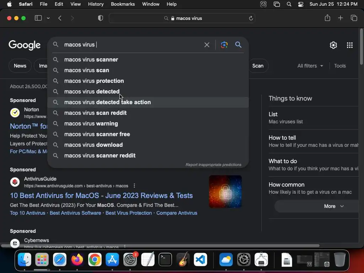Open the Bookmarks menu
The height and width of the screenshot is (273, 364).
[123, 4]
